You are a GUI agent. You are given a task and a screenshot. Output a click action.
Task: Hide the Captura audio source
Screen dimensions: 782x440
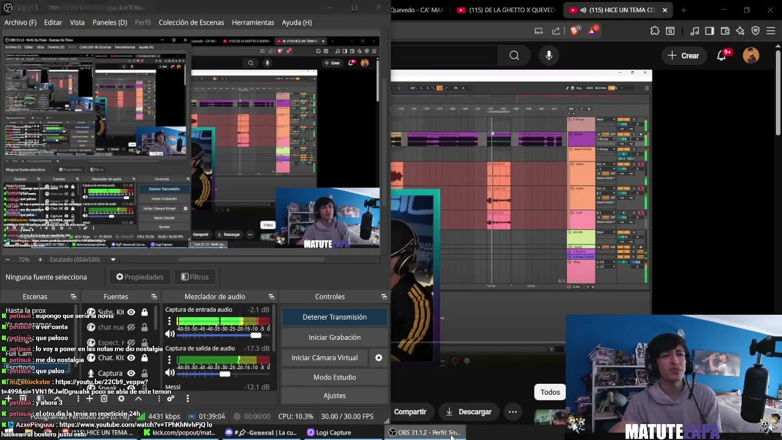(131, 373)
